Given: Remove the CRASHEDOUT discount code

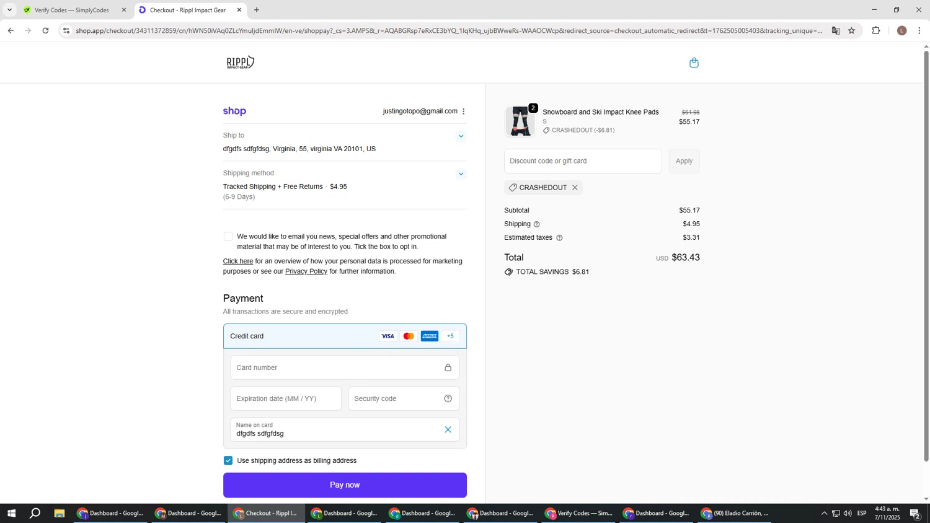Looking at the screenshot, I should [575, 188].
